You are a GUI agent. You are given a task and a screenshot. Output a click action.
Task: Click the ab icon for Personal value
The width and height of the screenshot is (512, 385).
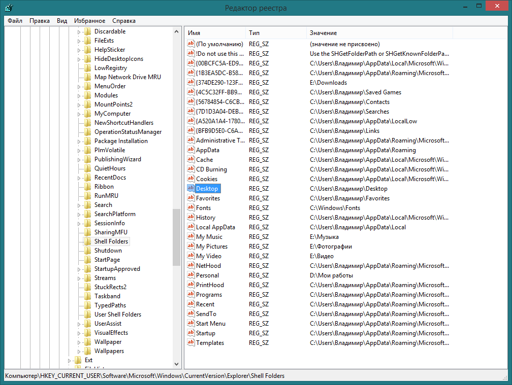click(x=190, y=275)
